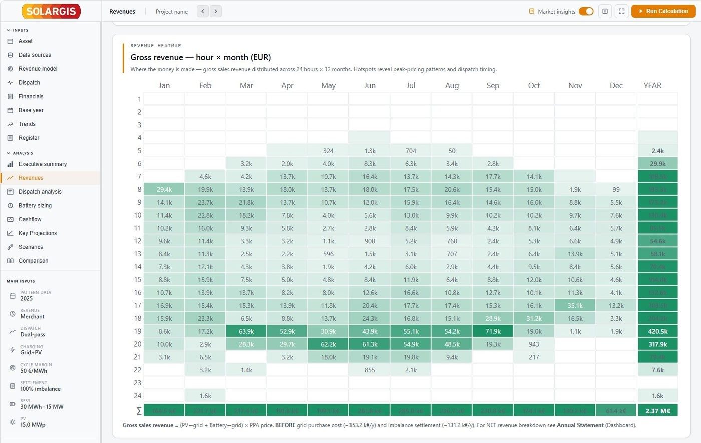Image resolution: width=701 pixels, height=443 pixels.
Task: Click the 317.9k yearly total for hour 20
Action: point(657,344)
